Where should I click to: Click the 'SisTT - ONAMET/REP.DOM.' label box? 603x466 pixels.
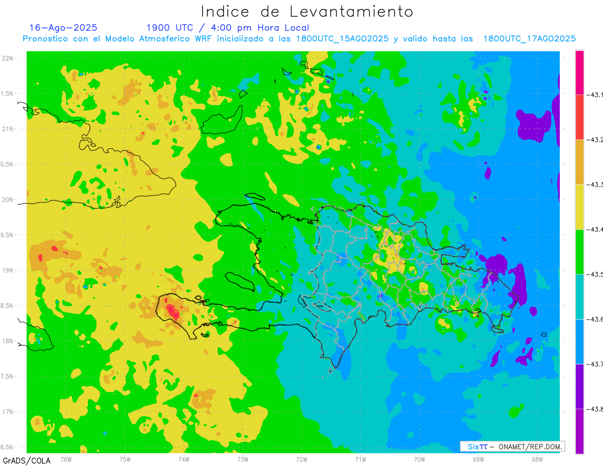(x=512, y=446)
